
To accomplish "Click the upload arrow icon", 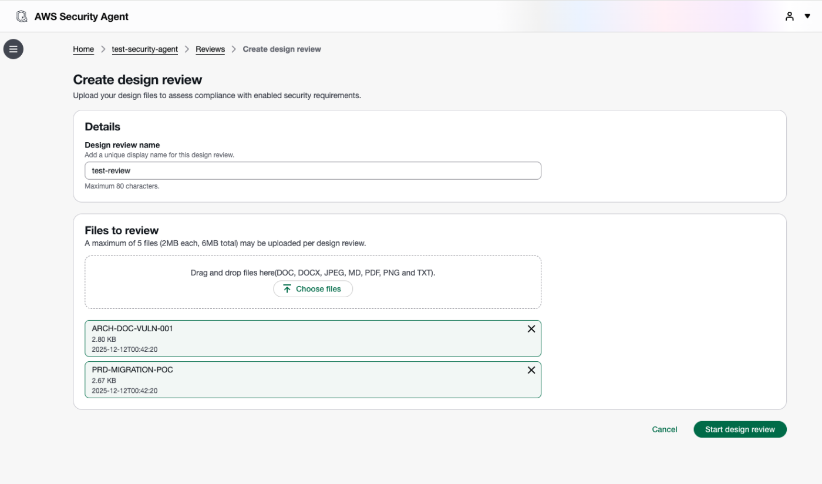I will point(287,289).
